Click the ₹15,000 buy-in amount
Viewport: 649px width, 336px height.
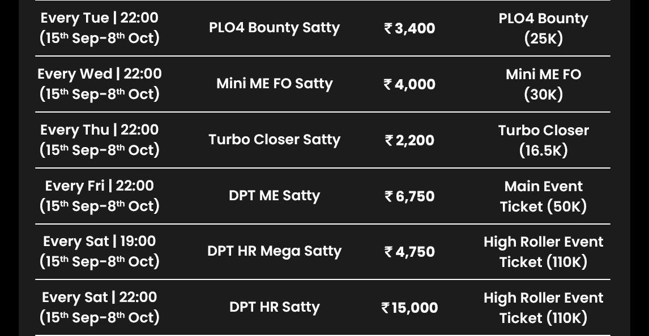[409, 308]
